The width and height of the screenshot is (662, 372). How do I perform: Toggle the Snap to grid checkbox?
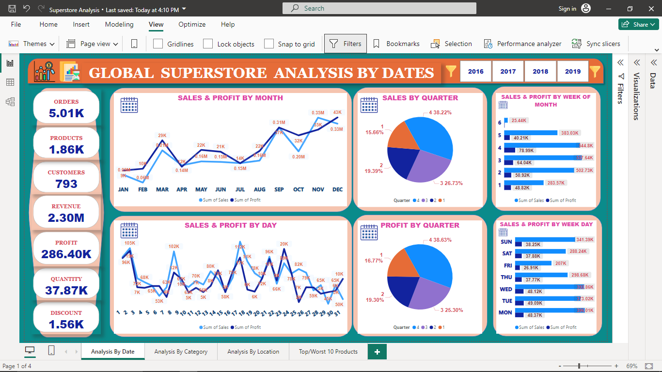tap(269, 44)
